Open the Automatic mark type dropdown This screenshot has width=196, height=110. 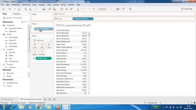pos(42,40)
